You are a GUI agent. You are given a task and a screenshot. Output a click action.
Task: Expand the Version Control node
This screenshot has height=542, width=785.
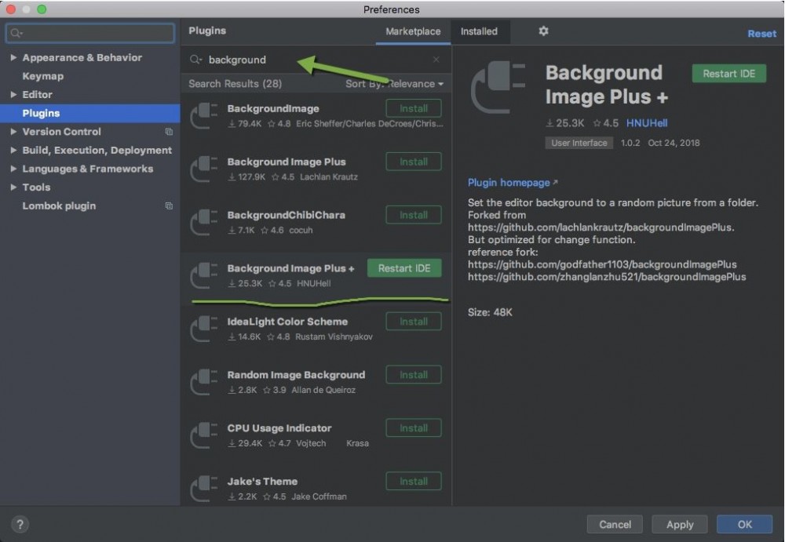click(13, 132)
